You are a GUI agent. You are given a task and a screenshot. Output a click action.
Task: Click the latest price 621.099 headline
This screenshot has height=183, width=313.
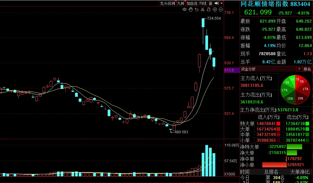[x=258, y=12]
